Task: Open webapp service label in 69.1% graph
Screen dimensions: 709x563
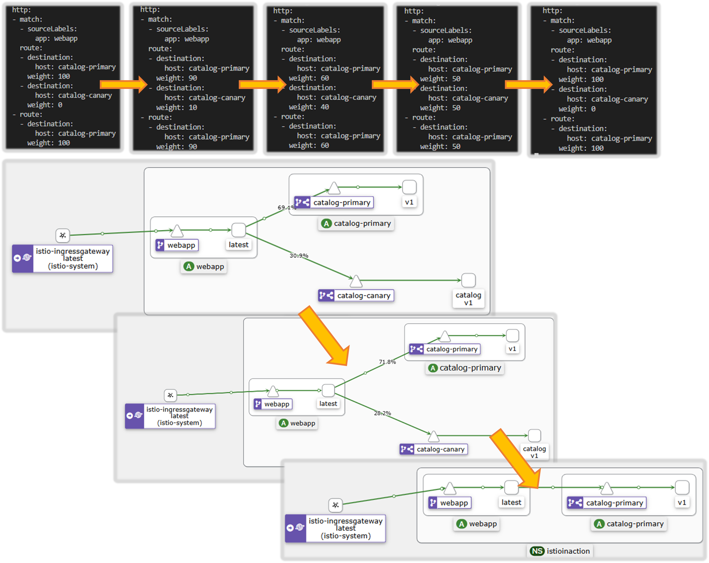Action: point(177,245)
